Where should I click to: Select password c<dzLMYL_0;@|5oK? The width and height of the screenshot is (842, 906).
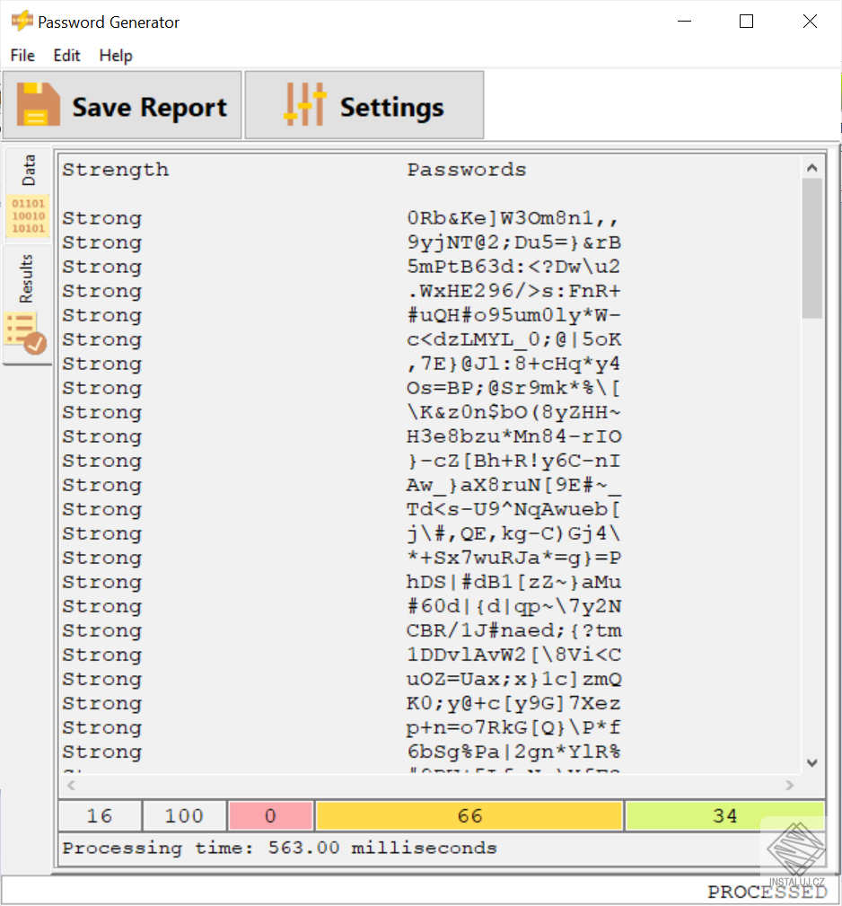(513, 339)
